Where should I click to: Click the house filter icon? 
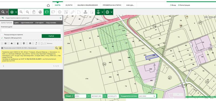12,43
